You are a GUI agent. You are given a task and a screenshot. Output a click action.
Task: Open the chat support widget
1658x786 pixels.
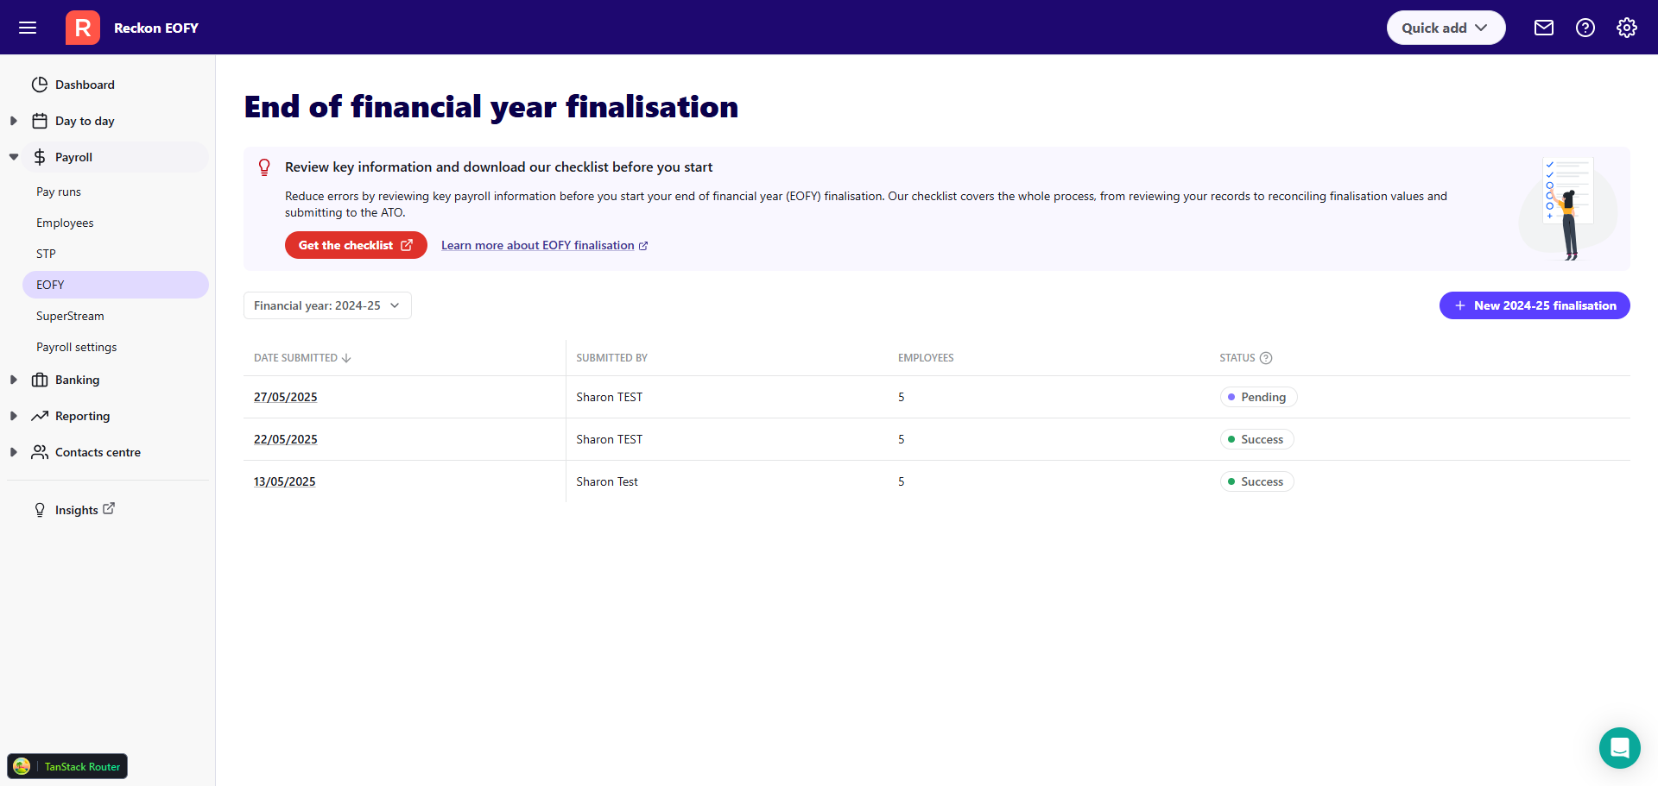(x=1620, y=748)
